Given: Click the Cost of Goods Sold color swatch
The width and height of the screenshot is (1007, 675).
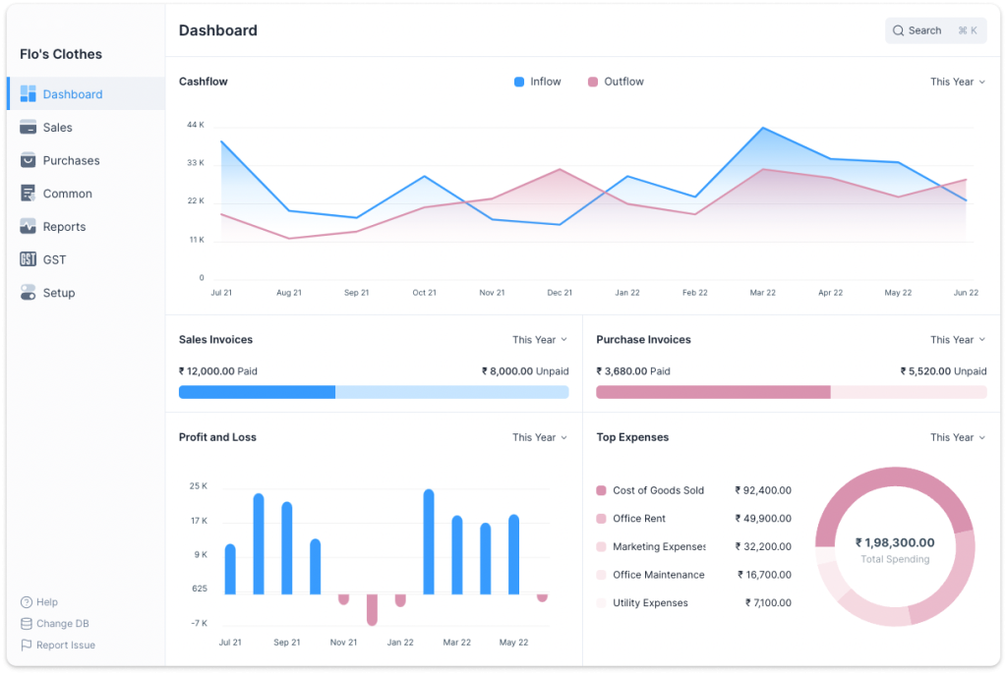Looking at the screenshot, I should point(602,490).
